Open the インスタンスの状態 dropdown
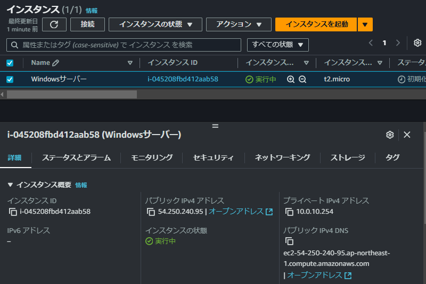This screenshot has height=284, width=426. coord(155,24)
